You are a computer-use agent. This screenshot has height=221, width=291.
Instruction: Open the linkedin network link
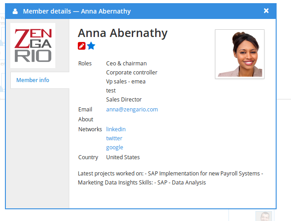click(116, 129)
